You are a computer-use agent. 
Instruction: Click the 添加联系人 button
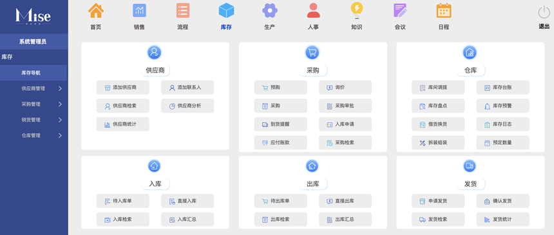(187, 88)
